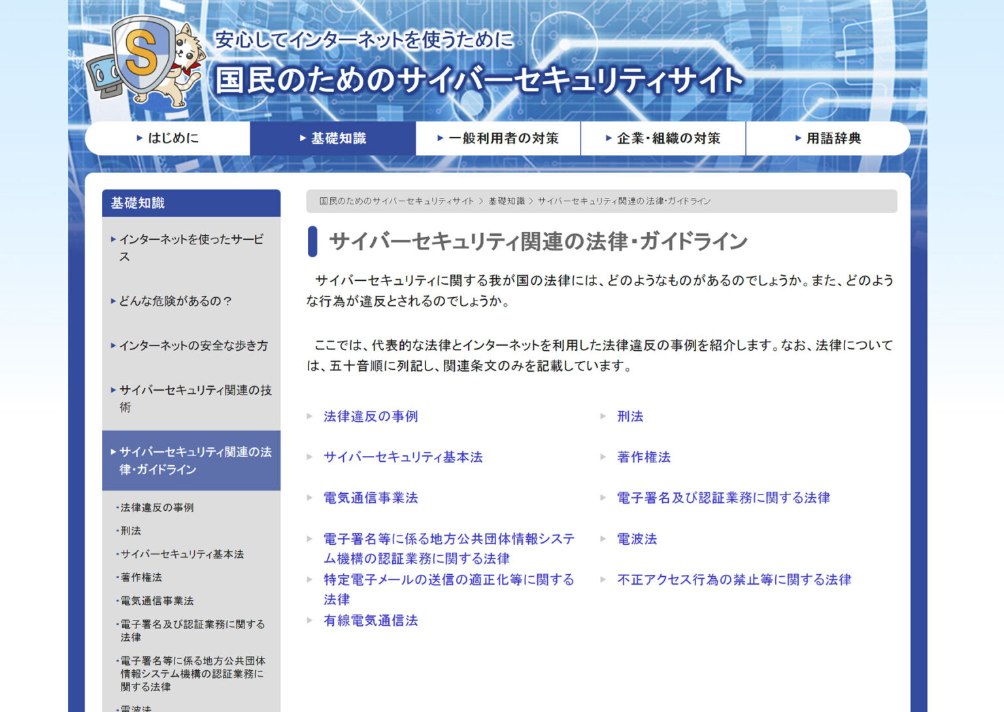The width and height of the screenshot is (1004, 712).
Task: Click the arrow icon beside はじめに tab
Action: pos(138,138)
